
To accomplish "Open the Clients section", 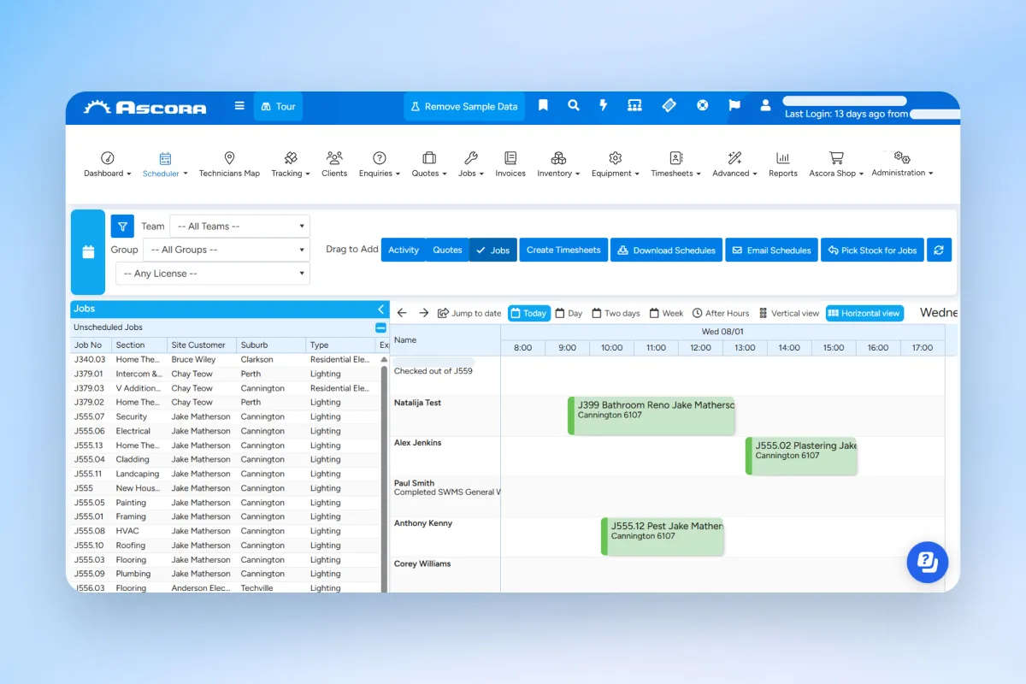I will click(334, 165).
